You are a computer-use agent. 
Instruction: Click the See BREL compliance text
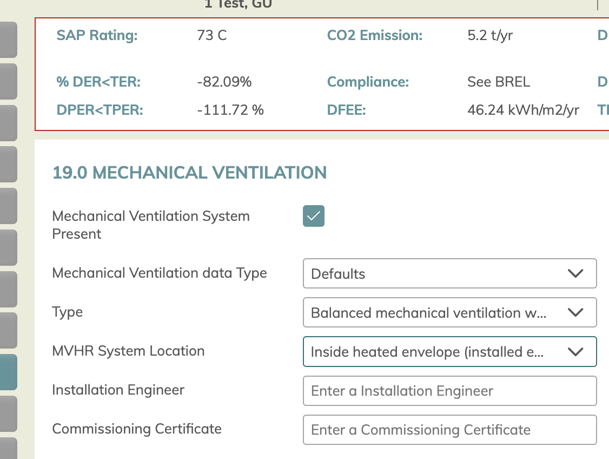(499, 82)
